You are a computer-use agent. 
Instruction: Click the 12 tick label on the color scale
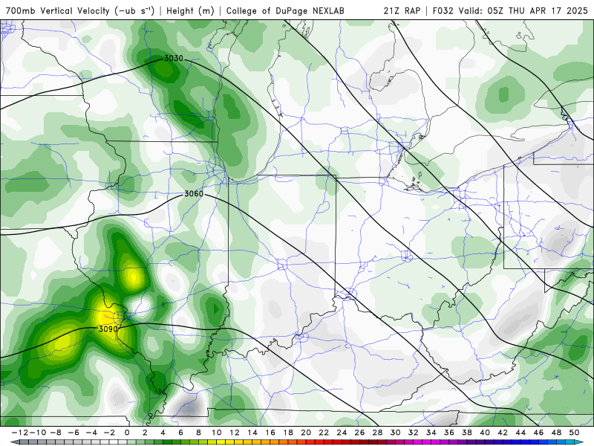[234, 433]
